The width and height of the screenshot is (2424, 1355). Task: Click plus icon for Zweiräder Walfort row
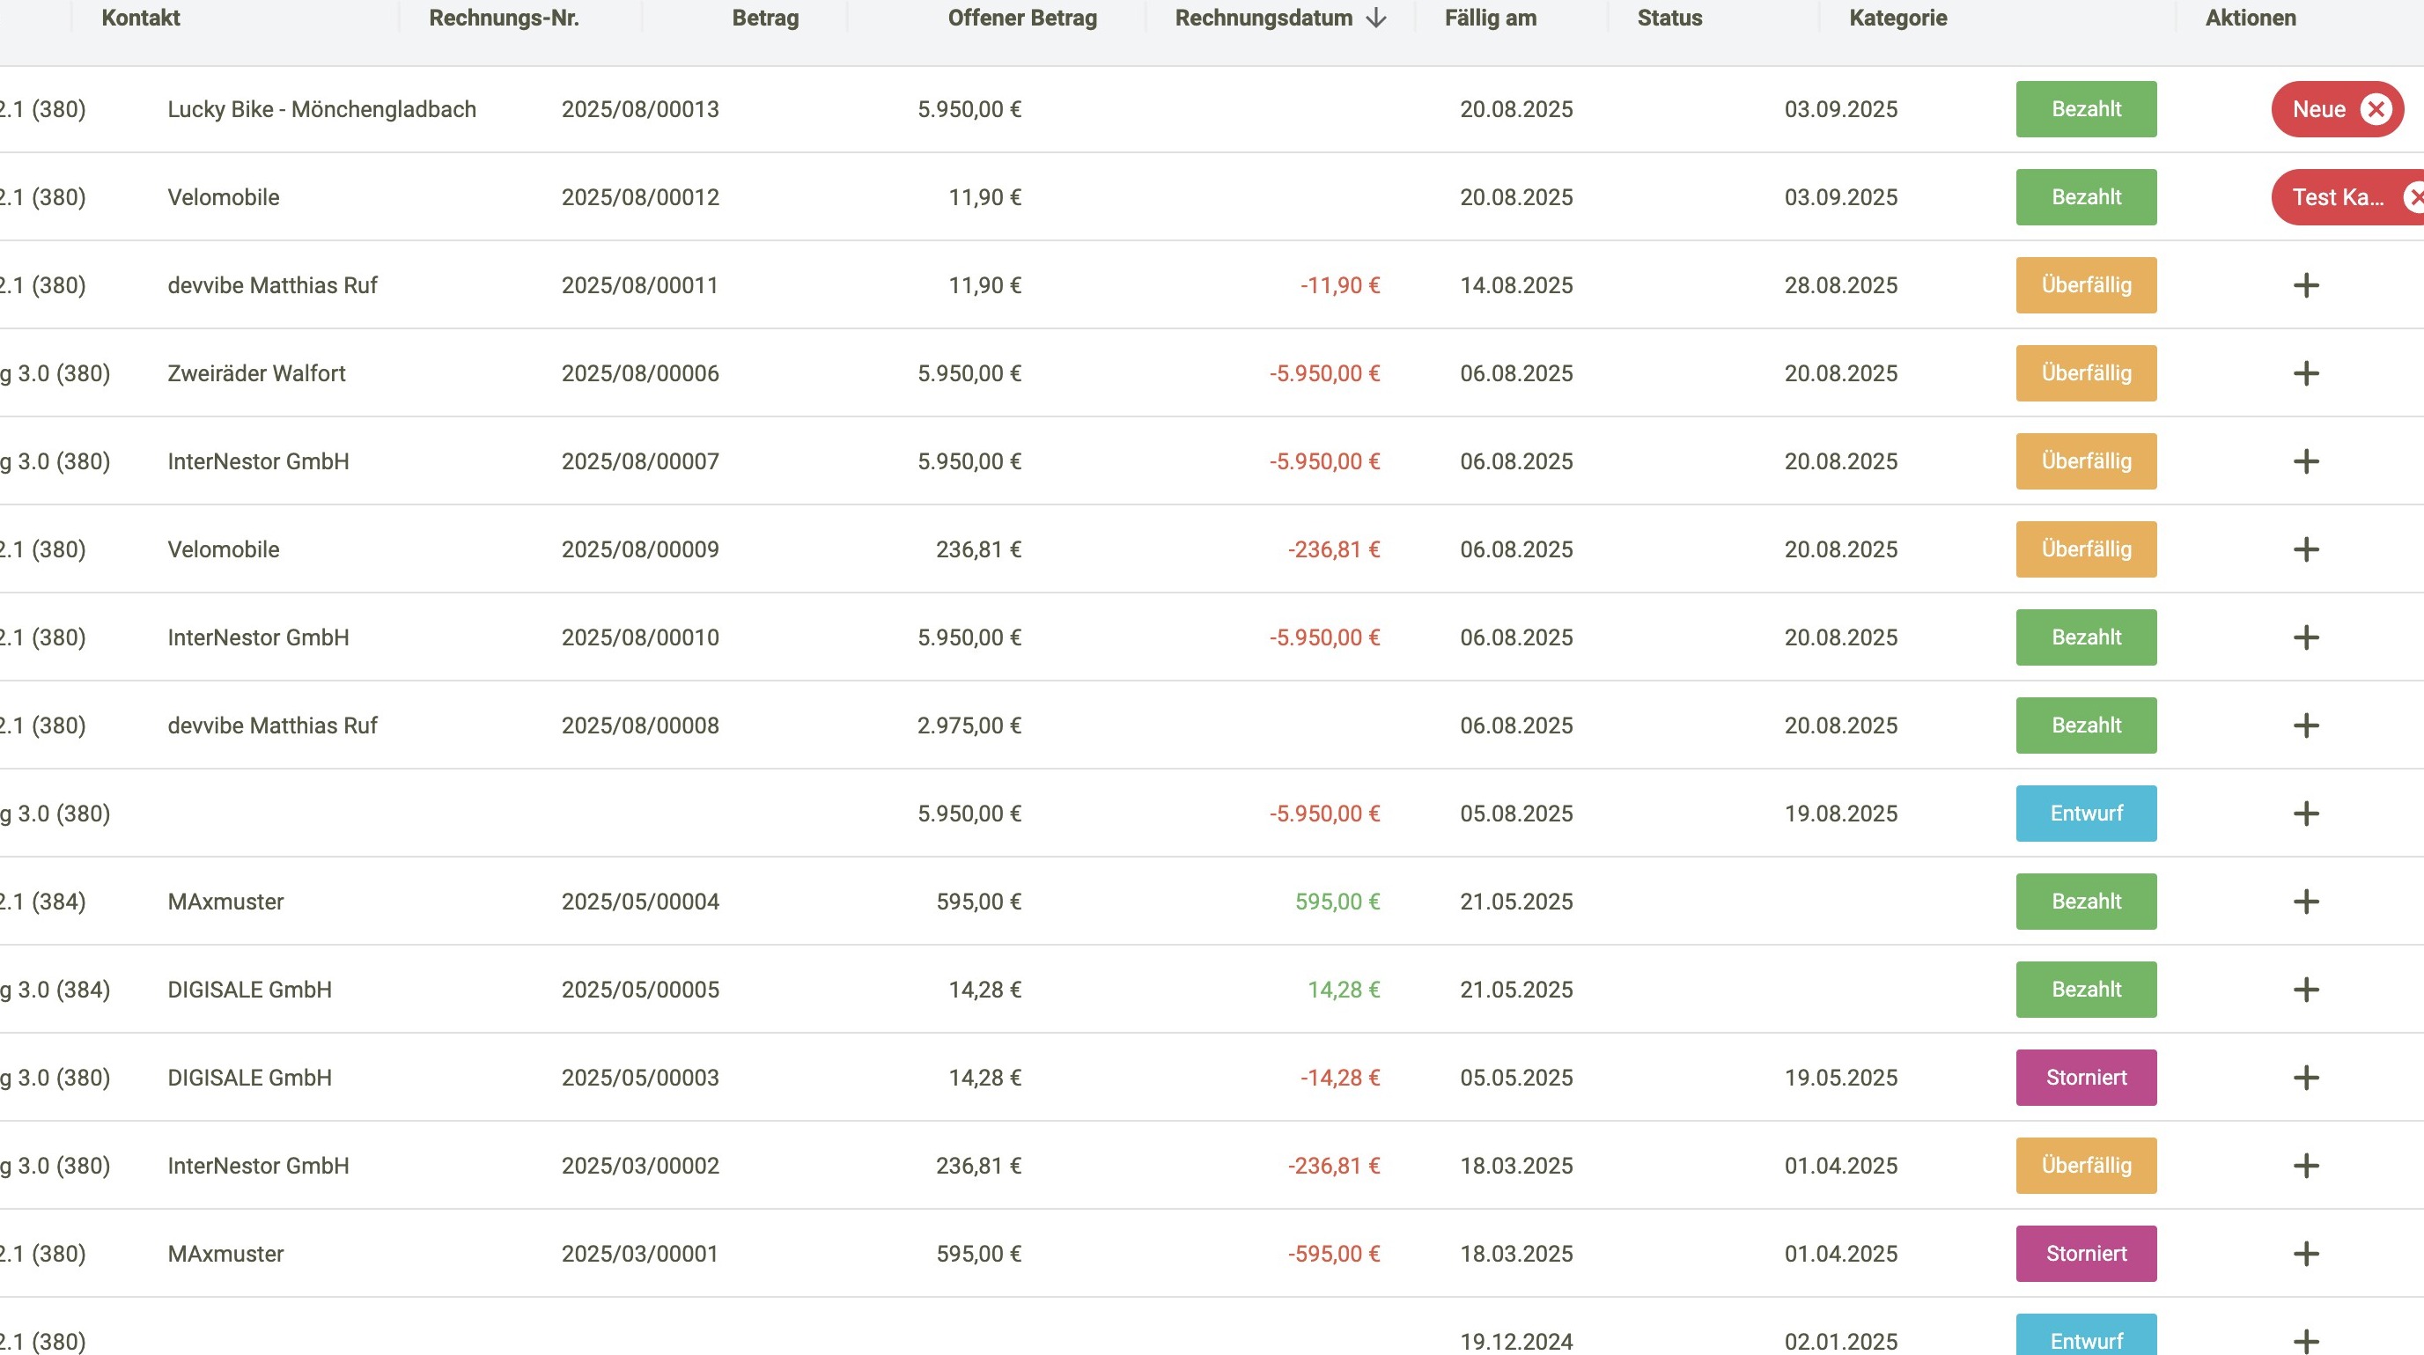pyautogui.click(x=2305, y=373)
